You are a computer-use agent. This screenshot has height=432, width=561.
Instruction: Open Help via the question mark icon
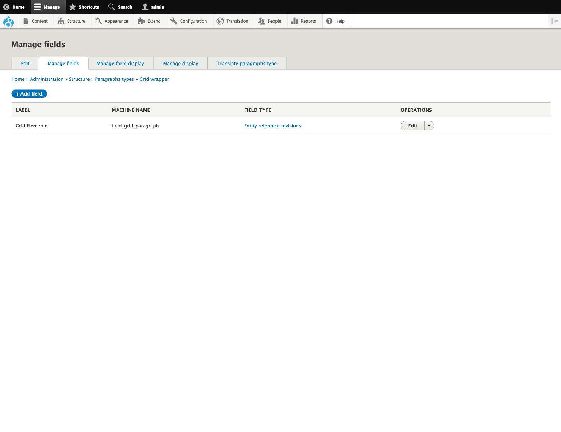point(329,21)
